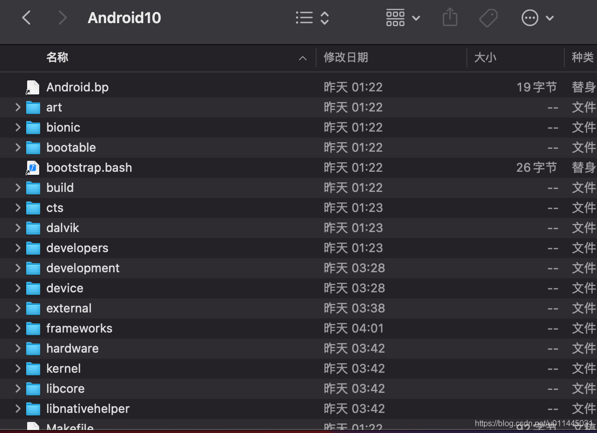This screenshot has width=597, height=433.
Task: Click the hardware folder icon
Action: click(x=33, y=349)
